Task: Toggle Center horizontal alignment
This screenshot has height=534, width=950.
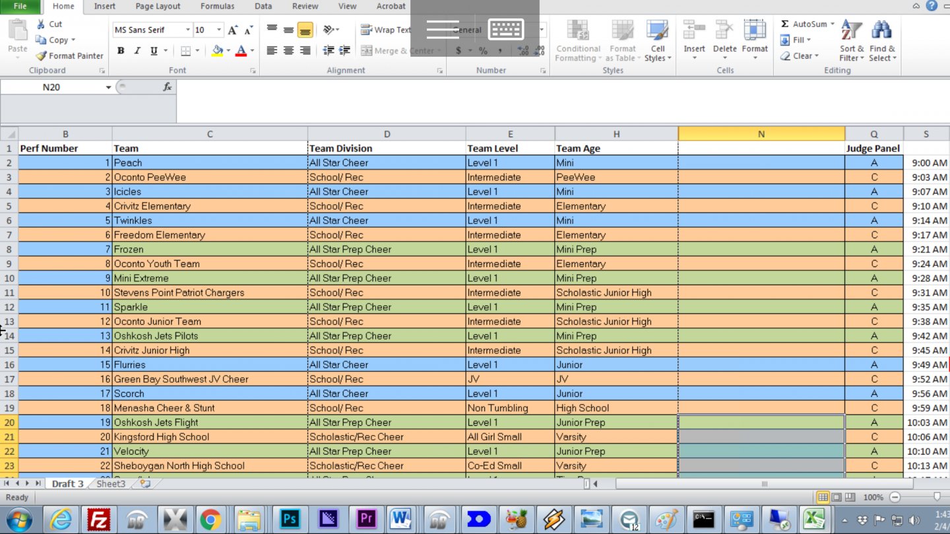Action: click(288, 50)
